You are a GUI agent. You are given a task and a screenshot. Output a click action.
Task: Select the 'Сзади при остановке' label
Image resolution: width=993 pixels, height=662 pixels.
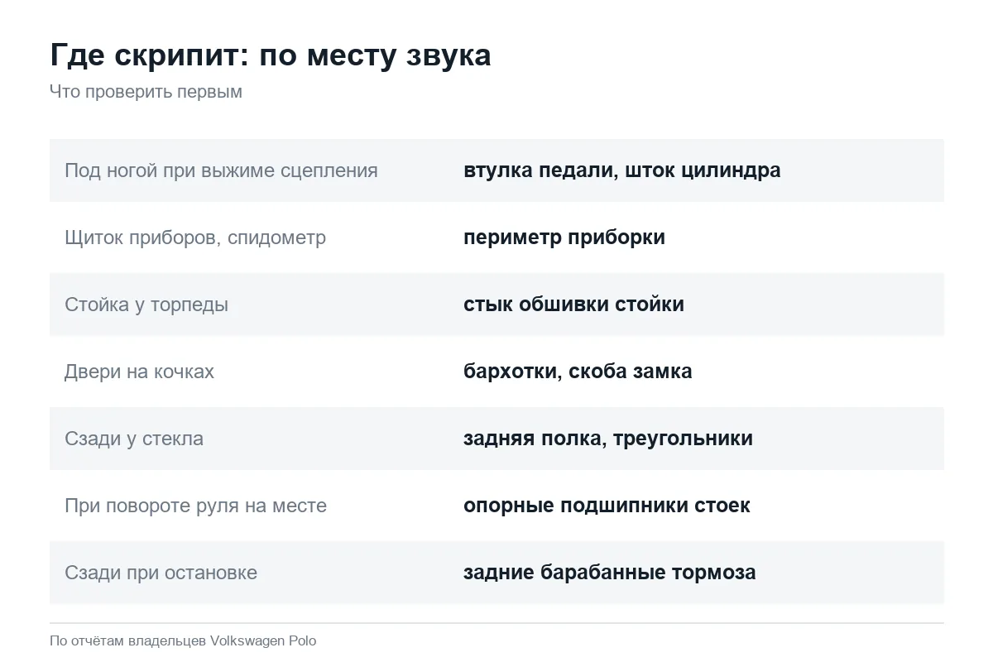161,573
